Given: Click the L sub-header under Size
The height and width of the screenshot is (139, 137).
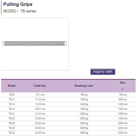Looking at the screenshot, I should (123, 89).
